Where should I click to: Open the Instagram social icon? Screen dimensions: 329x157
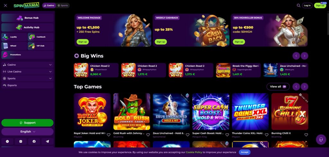pyautogui.click(x=21, y=142)
